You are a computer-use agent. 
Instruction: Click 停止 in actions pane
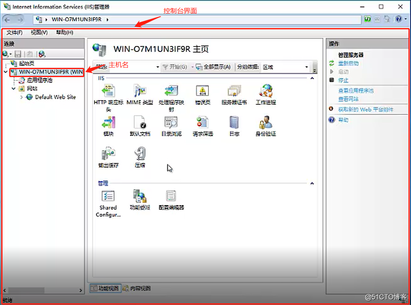[x=343, y=80]
